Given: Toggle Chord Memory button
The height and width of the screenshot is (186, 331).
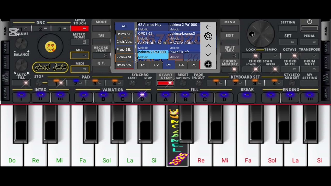Looking at the screenshot, I should coord(230,69).
